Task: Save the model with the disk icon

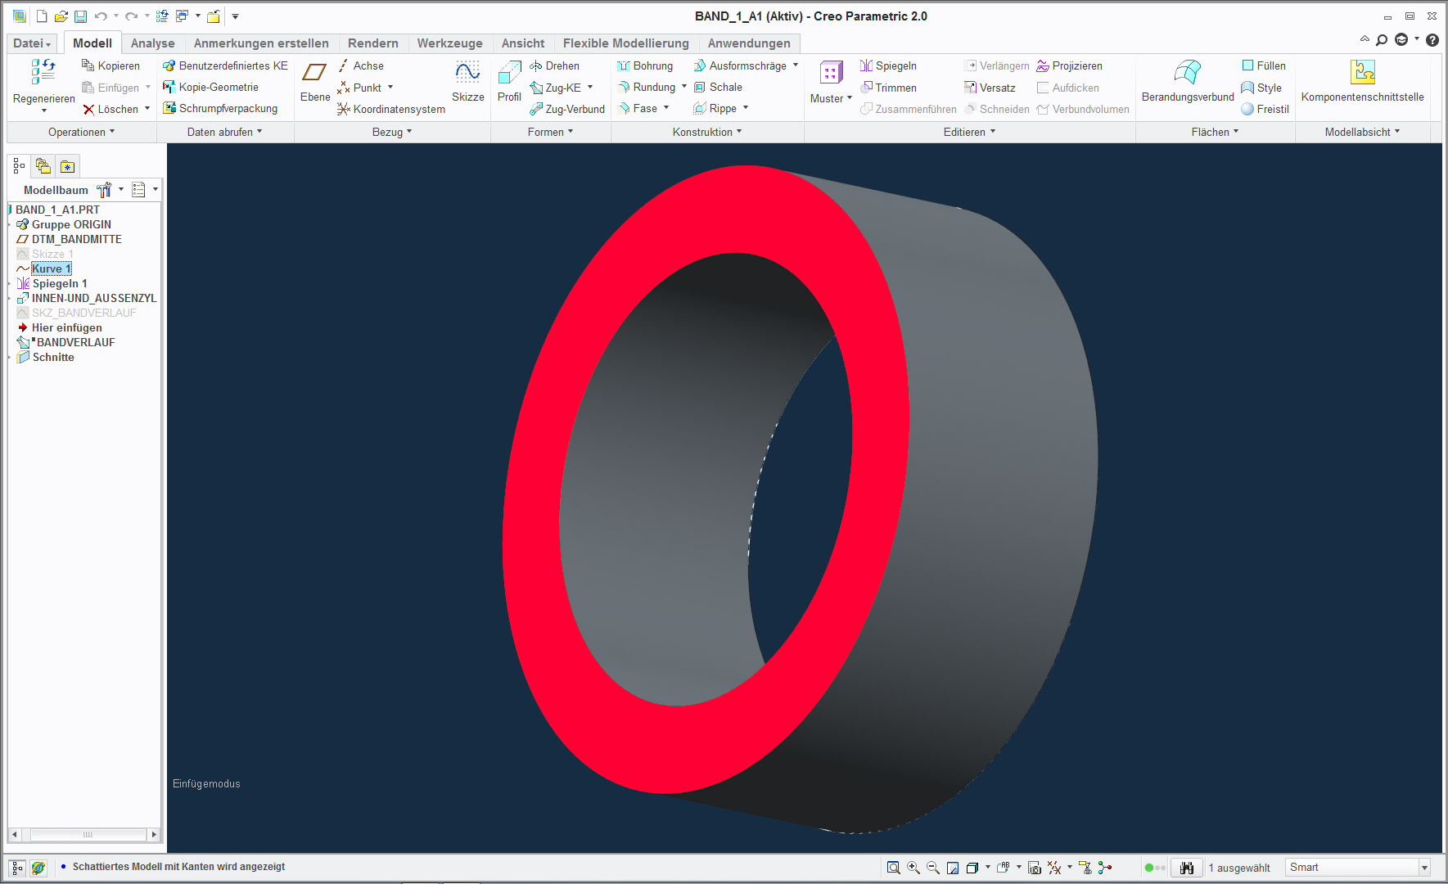Action: [80, 16]
